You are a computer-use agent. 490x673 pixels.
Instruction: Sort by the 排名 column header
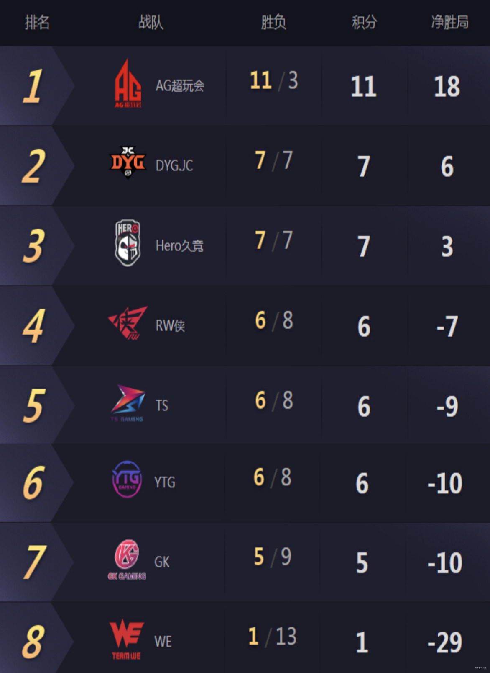click(37, 22)
